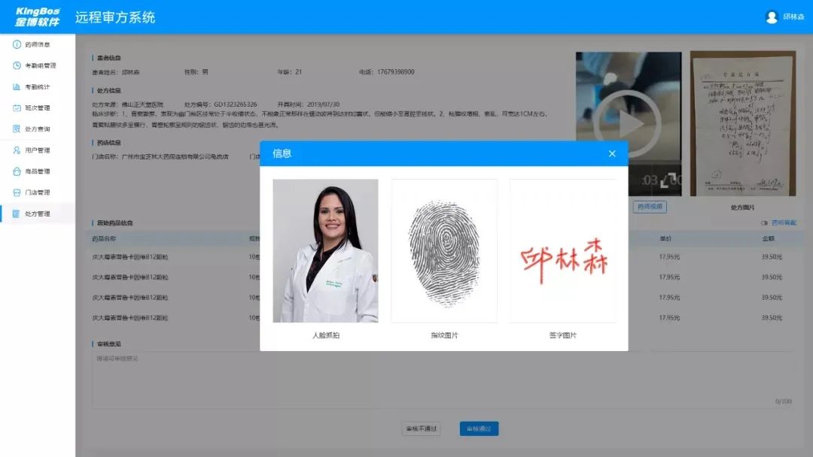
Task: Open the user avatar menu for 邱林森
Action: [772, 17]
